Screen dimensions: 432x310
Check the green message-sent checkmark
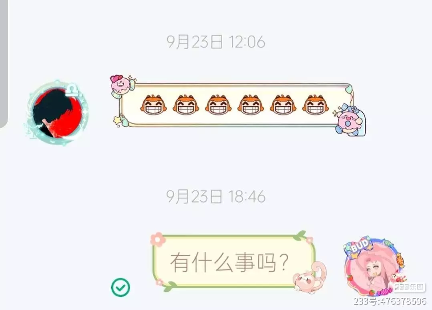click(121, 287)
